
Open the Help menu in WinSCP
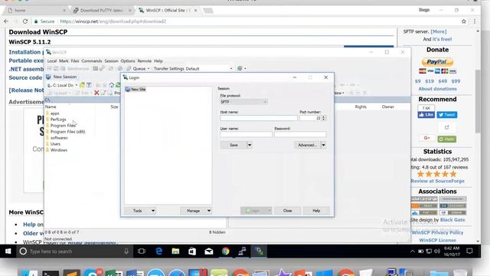coord(158,61)
